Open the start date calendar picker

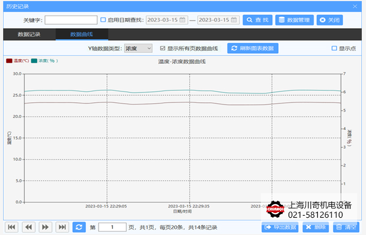tap(182, 20)
